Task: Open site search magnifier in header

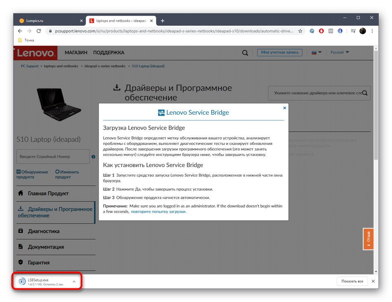Action: (x=245, y=53)
